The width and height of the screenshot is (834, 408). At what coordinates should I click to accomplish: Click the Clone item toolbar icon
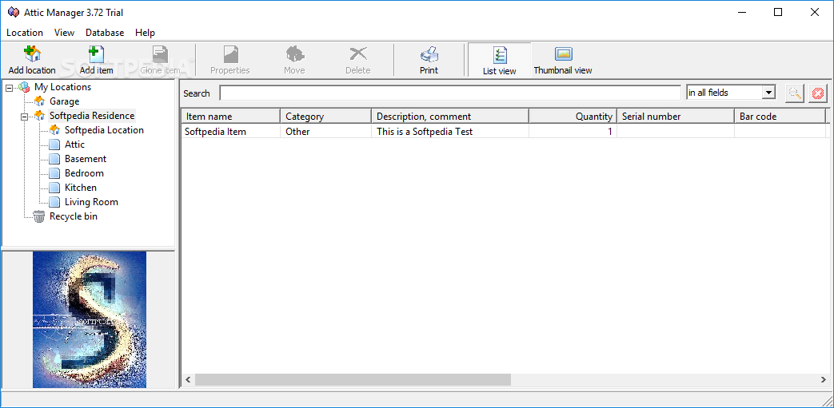coord(160,53)
